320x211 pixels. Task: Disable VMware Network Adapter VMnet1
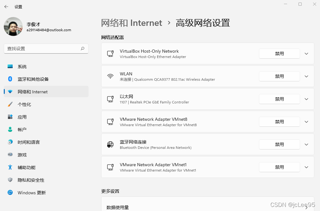point(280,167)
